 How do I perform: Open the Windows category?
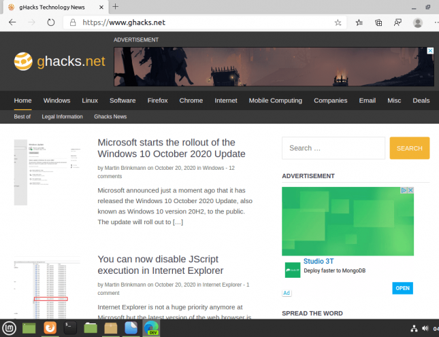click(x=57, y=101)
